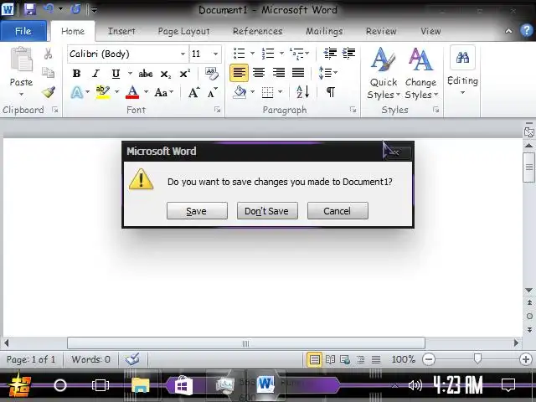Toggle Align Text Right
This screenshot has width=536, height=402.
tap(279, 73)
